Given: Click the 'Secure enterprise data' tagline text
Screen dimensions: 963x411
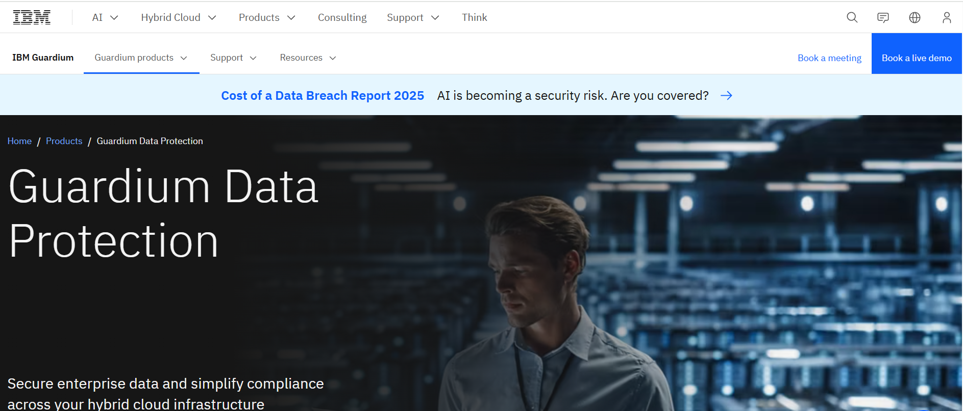Looking at the screenshot, I should [x=165, y=394].
